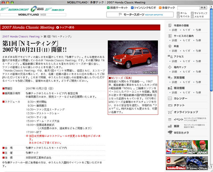The height and width of the screenshot is (172, 213).
Task: Click the カレンダー calendar icon
Action: 170,98
